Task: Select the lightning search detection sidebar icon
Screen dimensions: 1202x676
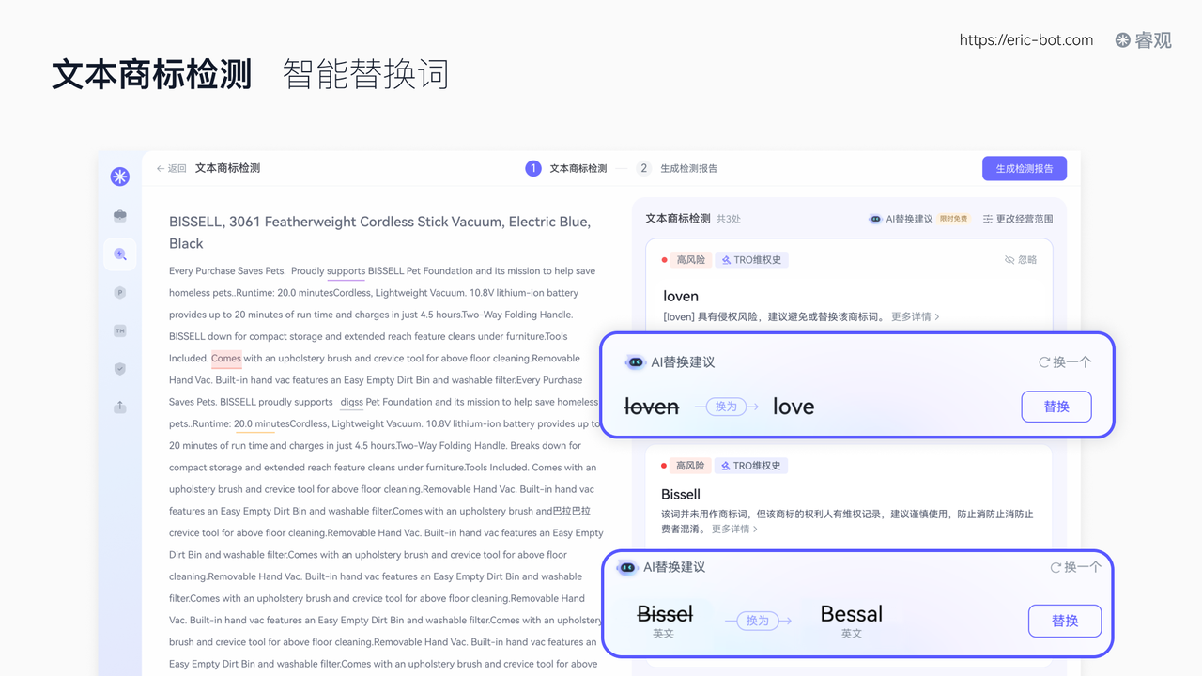Action: 119,253
